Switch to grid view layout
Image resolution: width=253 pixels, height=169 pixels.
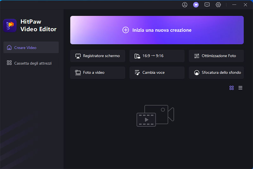click(x=231, y=88)
